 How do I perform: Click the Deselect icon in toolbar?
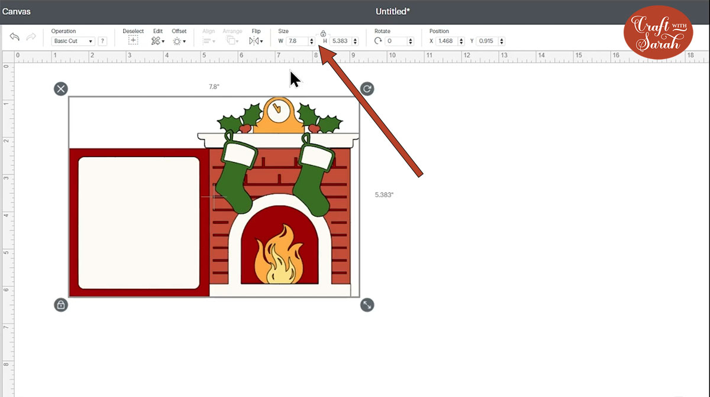[133, 41]
